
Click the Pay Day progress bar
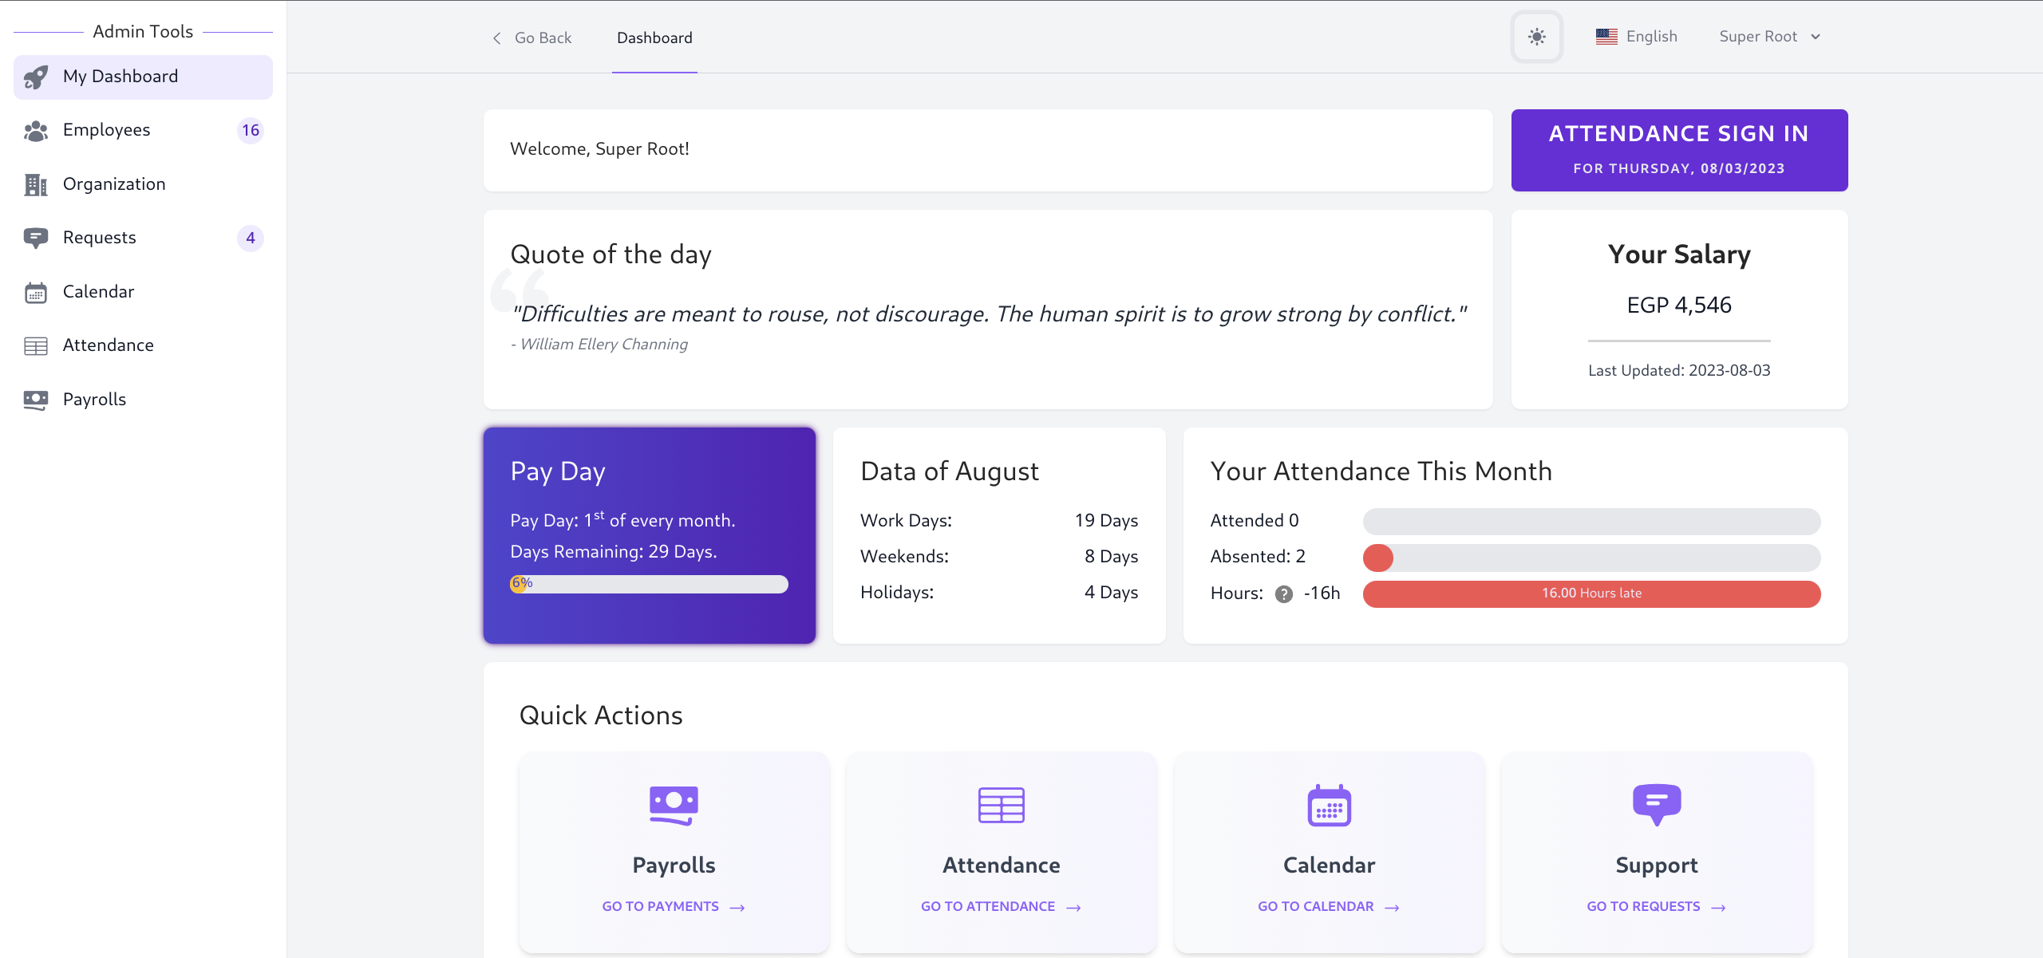pos(649,585)
